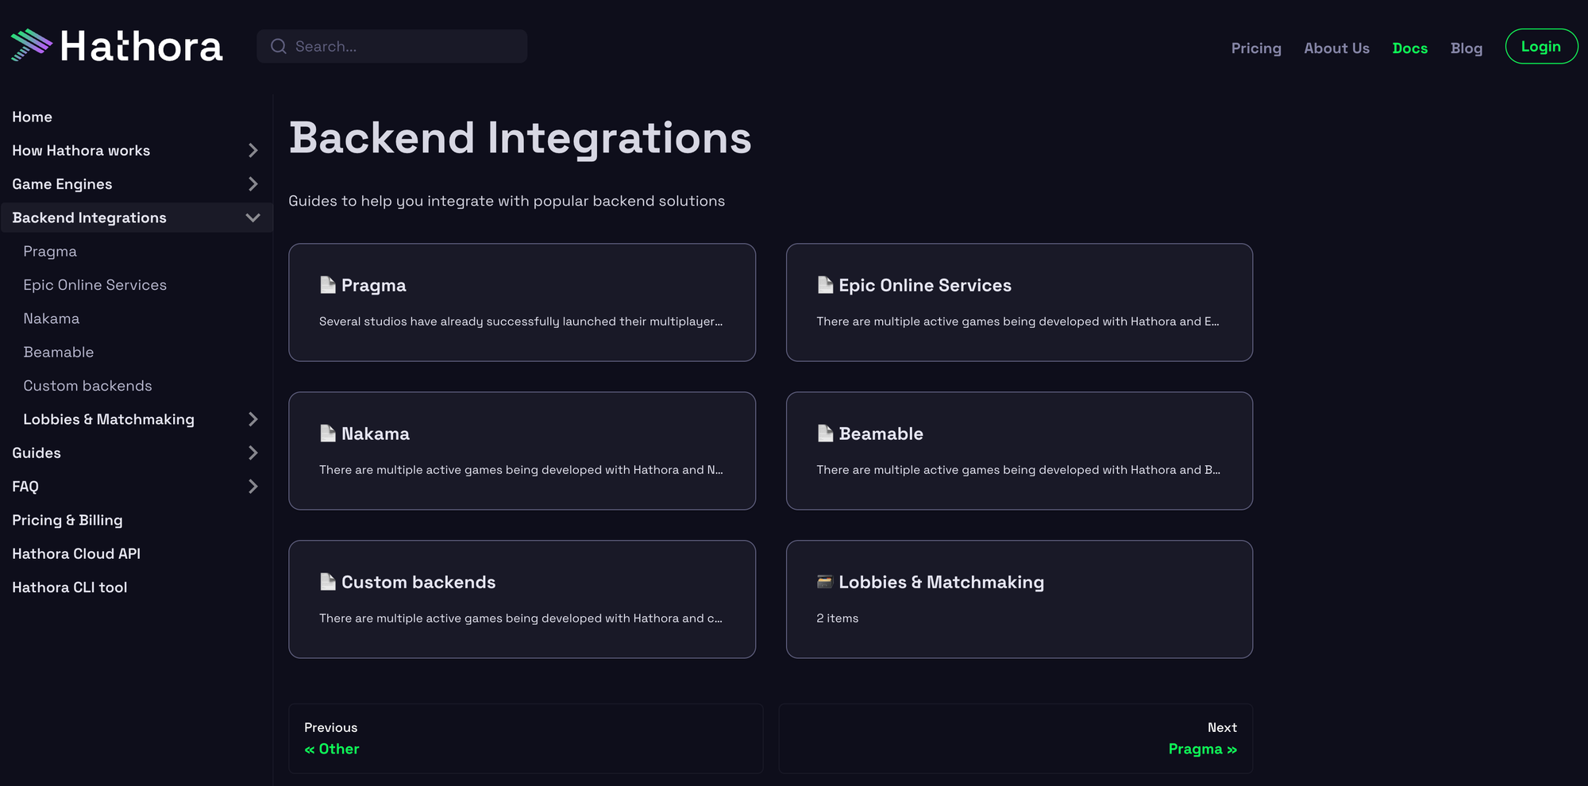
Task: Open Pricing & Billing in the sidebar
Action: 67,520
